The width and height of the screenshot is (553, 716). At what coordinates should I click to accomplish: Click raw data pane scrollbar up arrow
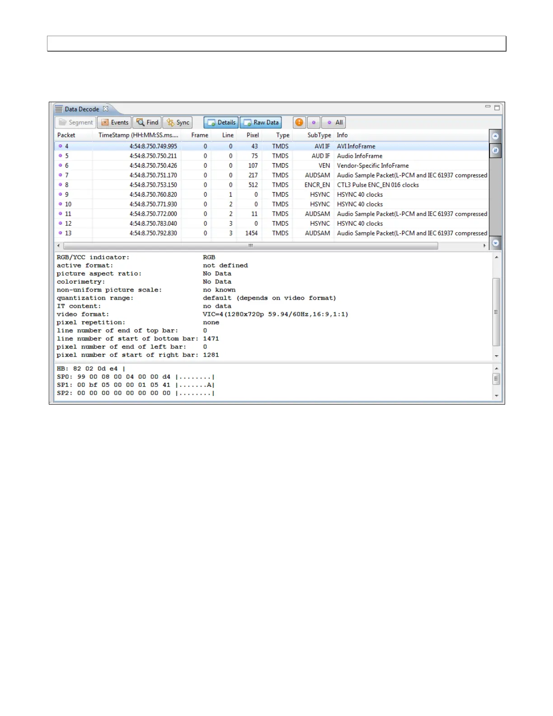497,369
